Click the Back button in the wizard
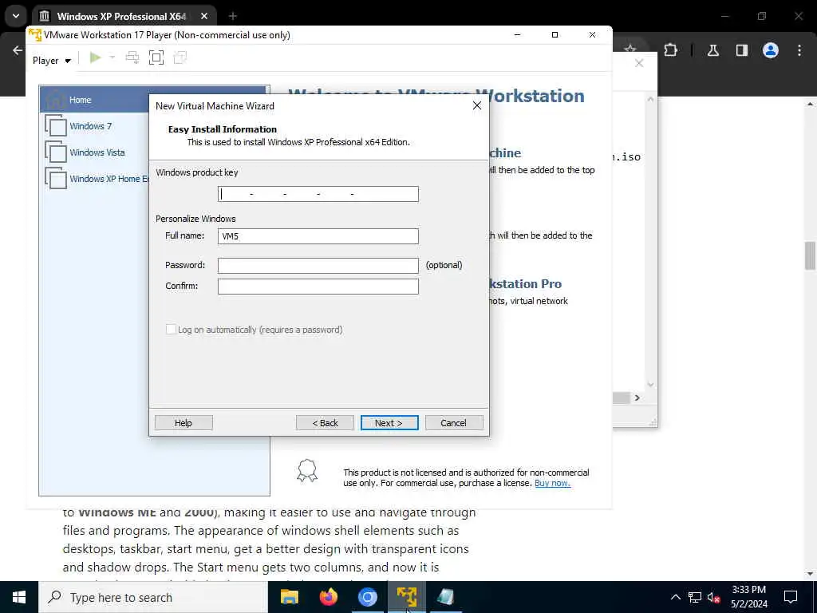 pyautogui.click(x=326, y=423)
